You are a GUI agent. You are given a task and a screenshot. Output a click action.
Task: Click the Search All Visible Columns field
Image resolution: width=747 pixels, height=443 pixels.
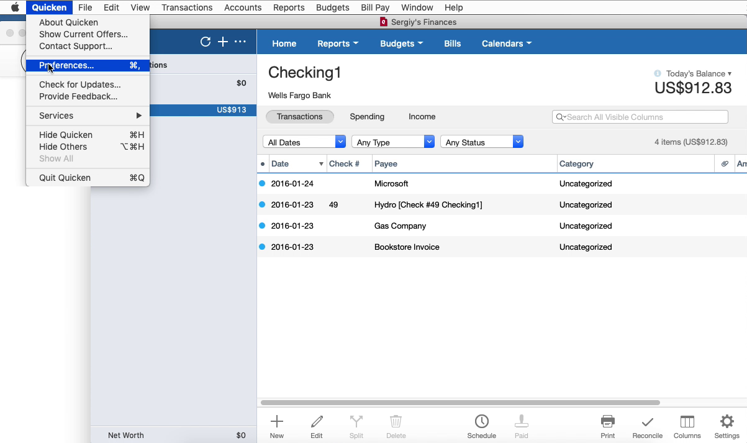point(640,117)
